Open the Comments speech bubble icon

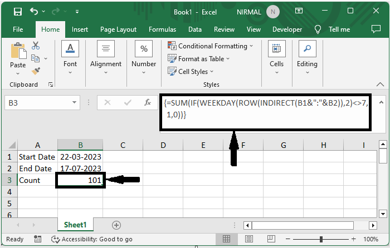(x=376, y=29)
